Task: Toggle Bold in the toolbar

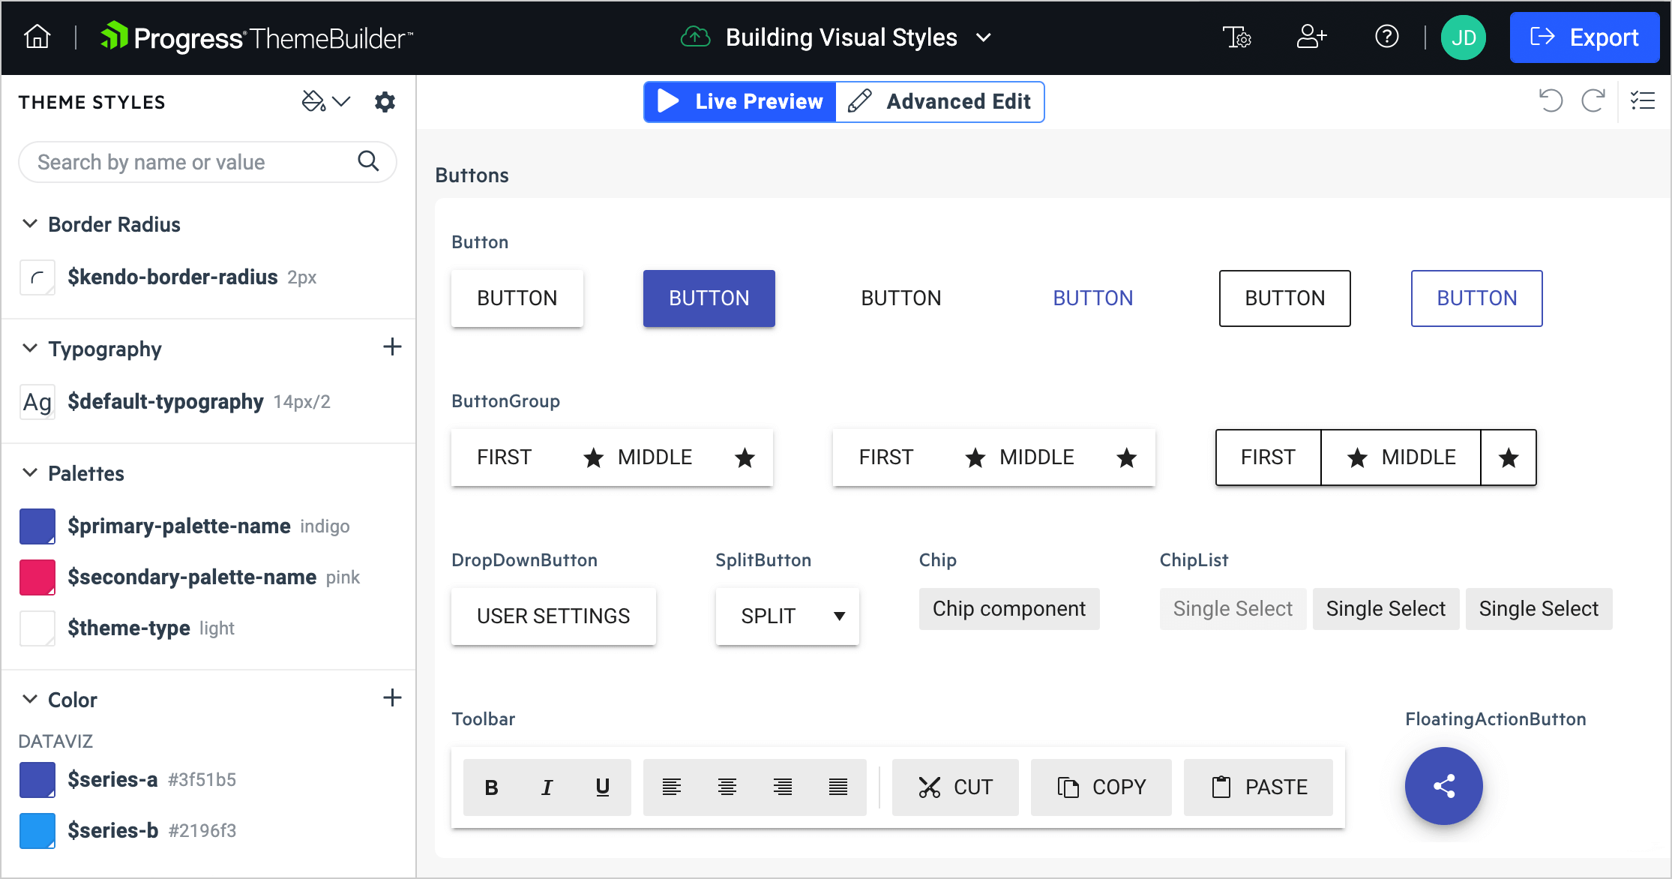Action: click(491, 787)
